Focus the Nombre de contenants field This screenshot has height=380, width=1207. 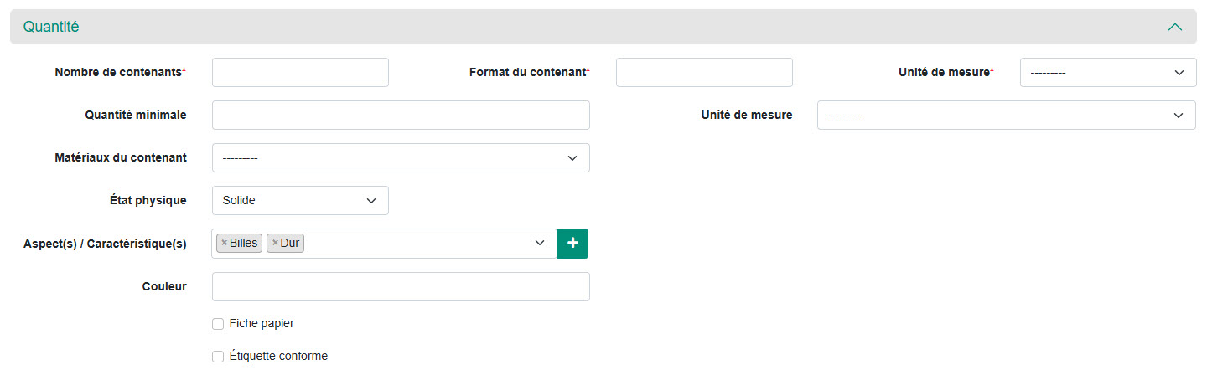click(x=300, y=73)
